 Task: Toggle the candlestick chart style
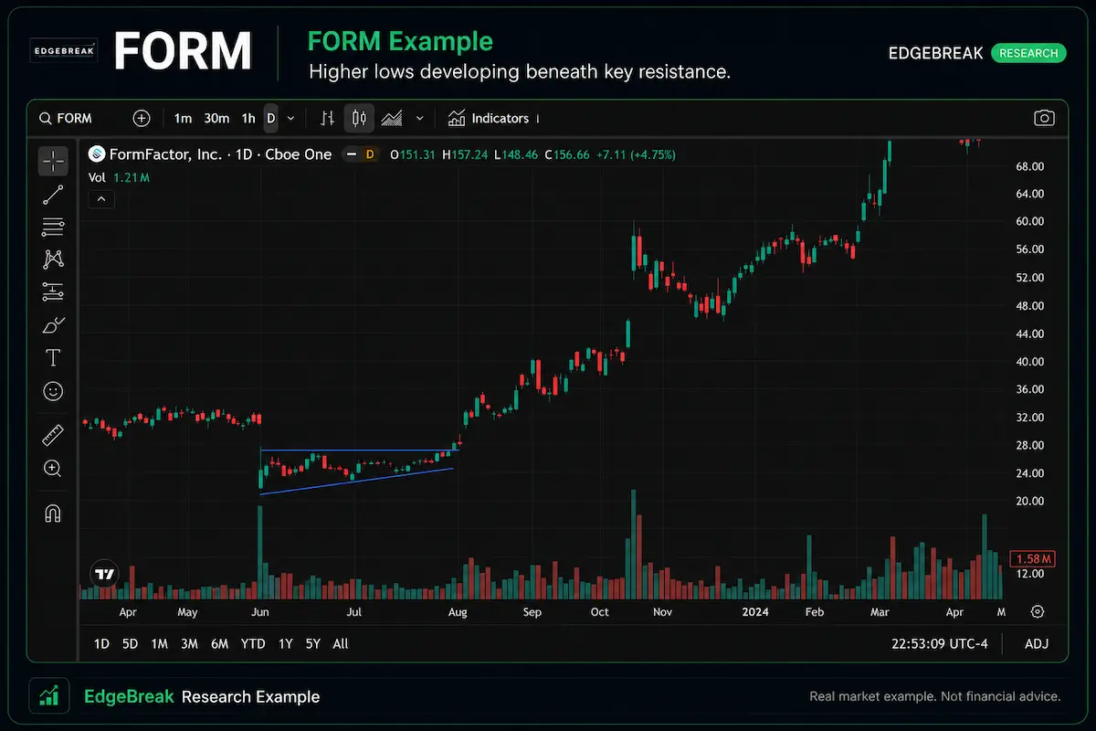point(359,118)
